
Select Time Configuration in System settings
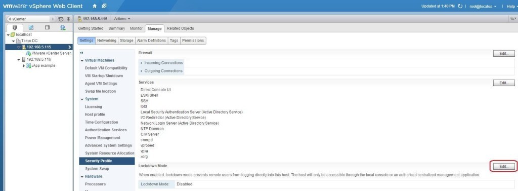(x=101, y=122)
